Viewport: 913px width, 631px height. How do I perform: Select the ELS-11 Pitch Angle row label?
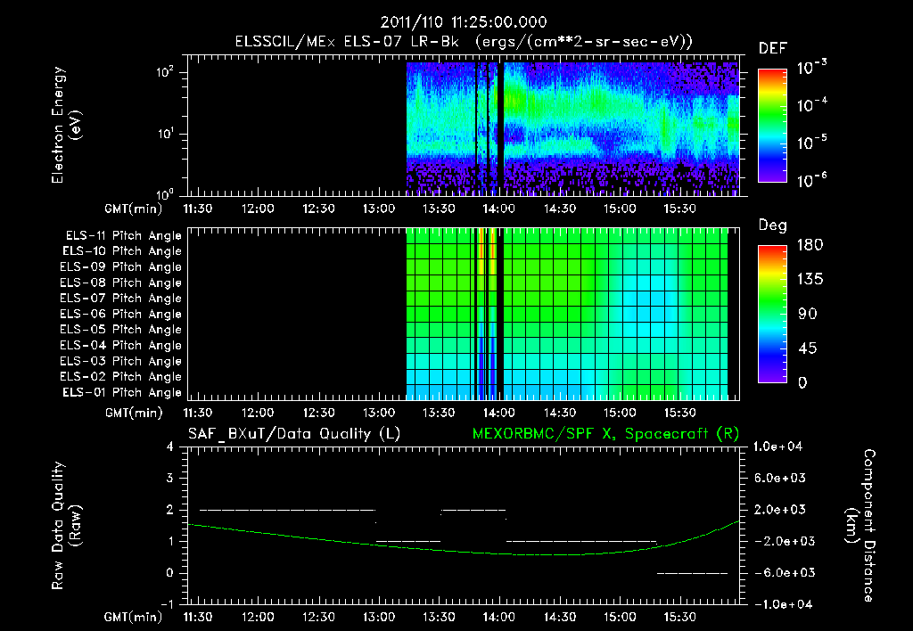(123, 236)
